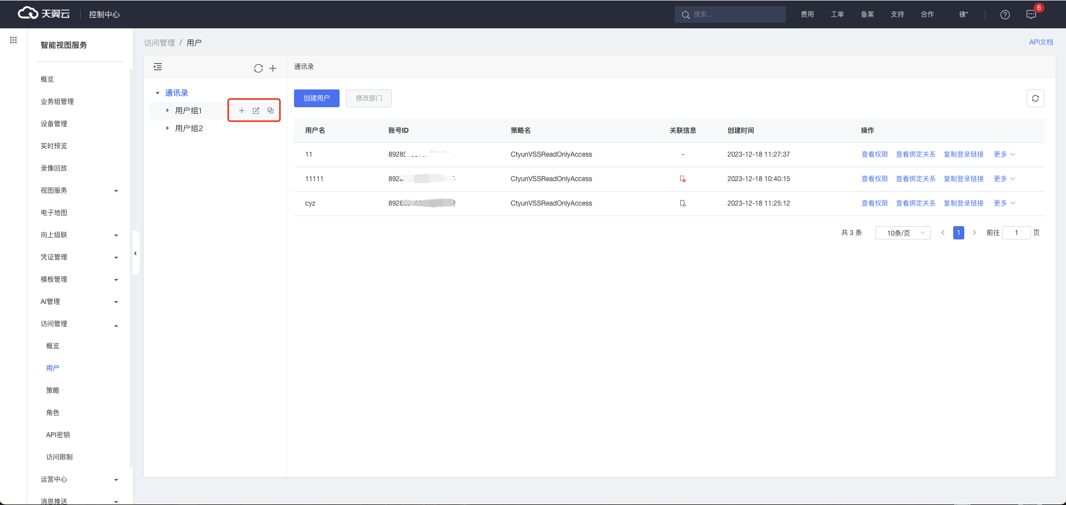The image size is (1066, 505).
Task: Open 策略 in the sidebar
Action: coord(53,391)
